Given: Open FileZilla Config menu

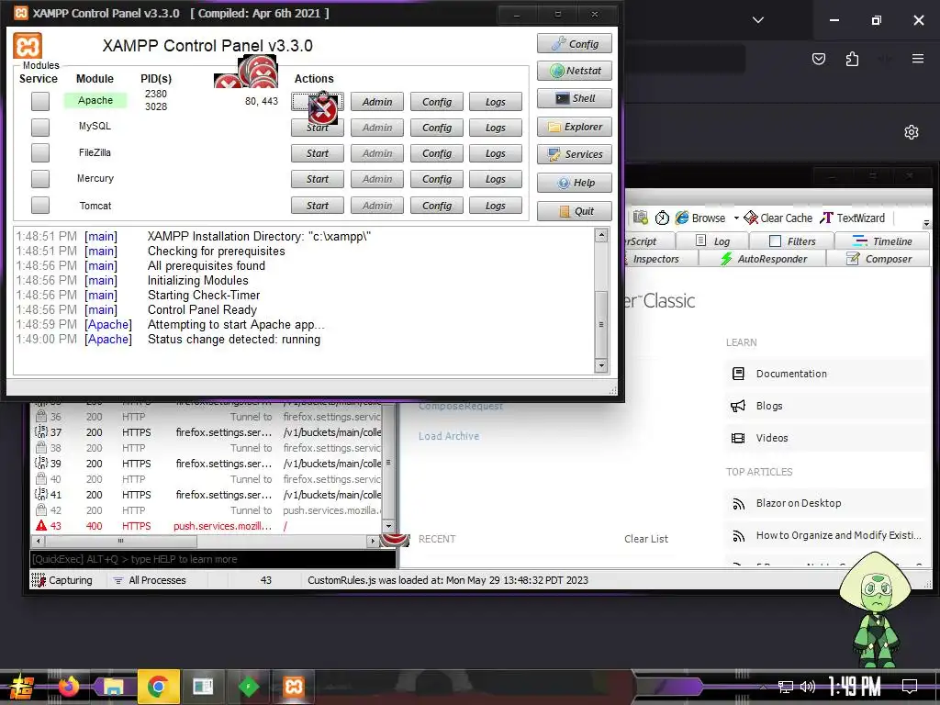Looking at the screenshot, I should (x=436, y=153).
